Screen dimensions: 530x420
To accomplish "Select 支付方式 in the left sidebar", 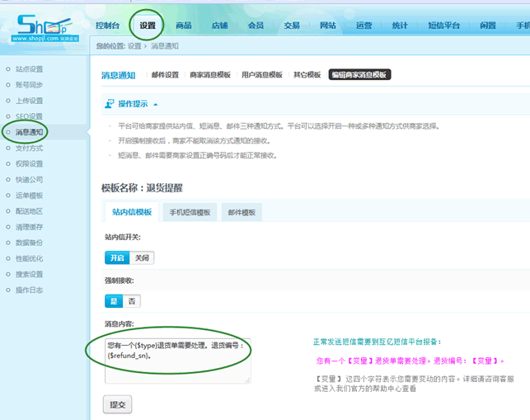I will (x=29, y=149).
